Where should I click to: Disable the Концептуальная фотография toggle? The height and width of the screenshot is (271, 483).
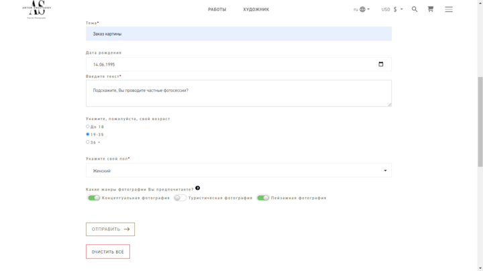tap(93, 198)
